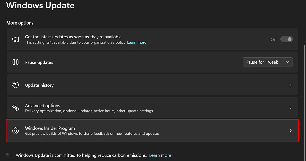Click the megaphone icon for latest updates

coord(16,39)
